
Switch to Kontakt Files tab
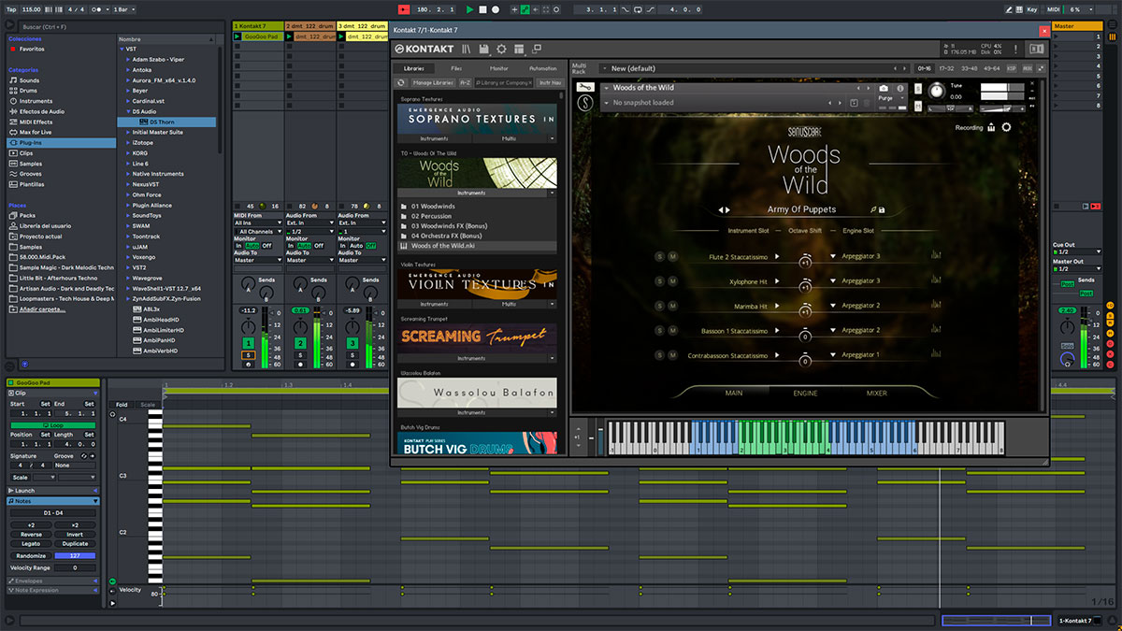pyautogui.click(x=455, y=68)
